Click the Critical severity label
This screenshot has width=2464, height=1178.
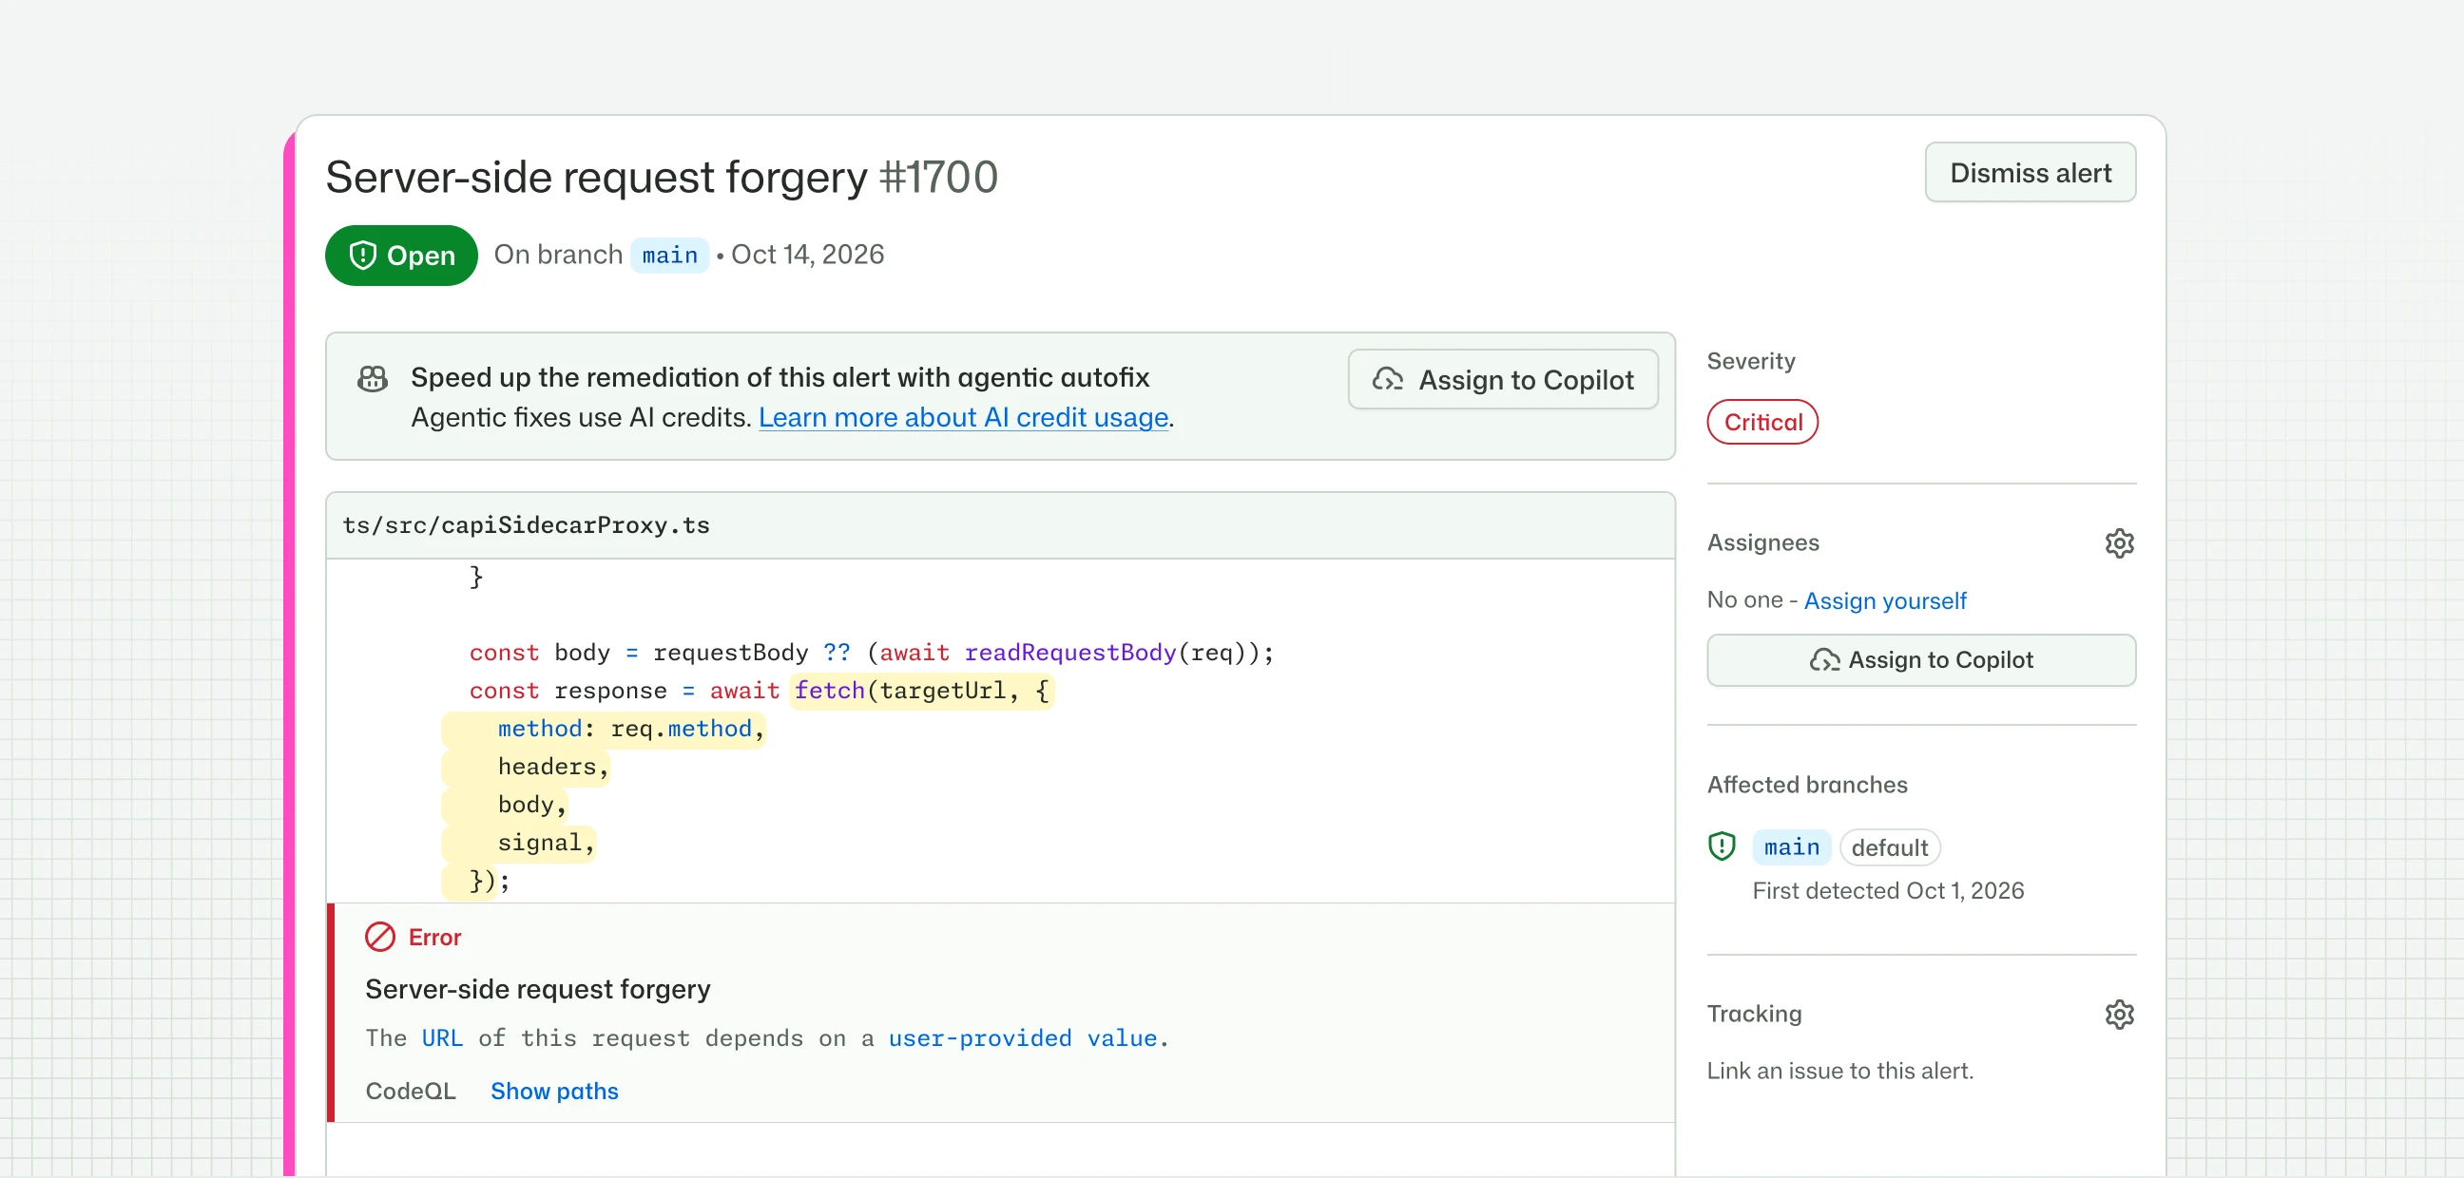[1761, 422]
